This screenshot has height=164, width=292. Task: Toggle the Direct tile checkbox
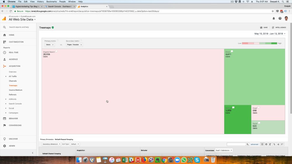click(232, 51)
